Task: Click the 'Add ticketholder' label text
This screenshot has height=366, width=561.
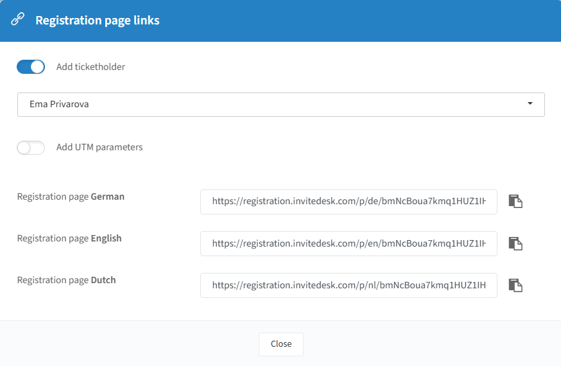Action: tap(91, 67)
